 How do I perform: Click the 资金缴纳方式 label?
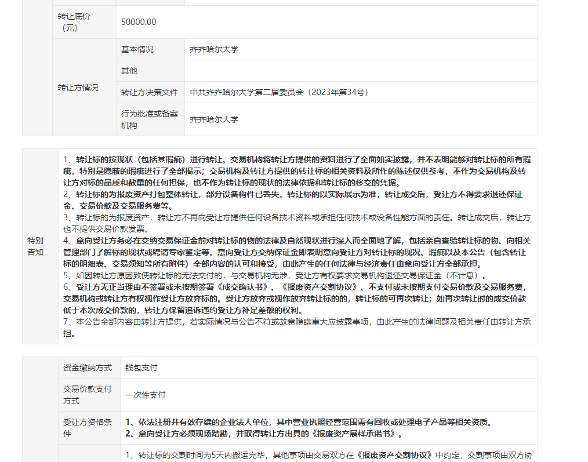click(x=88, y=368)
